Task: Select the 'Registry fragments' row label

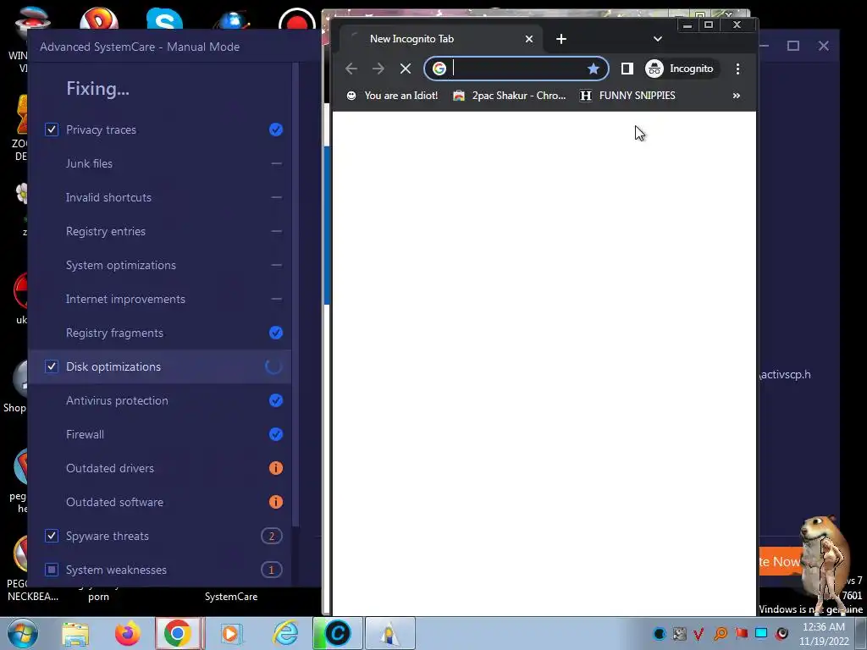Action: pos(114,333)
